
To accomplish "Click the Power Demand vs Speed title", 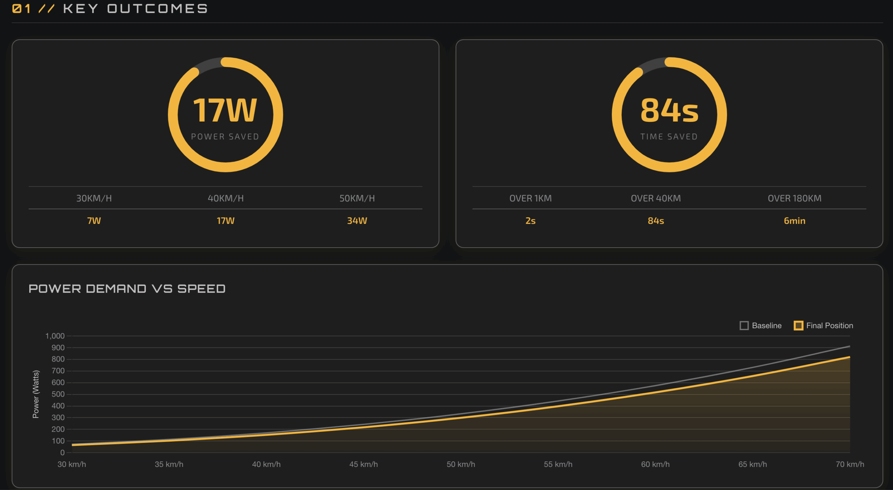I will tap(127, 289).
